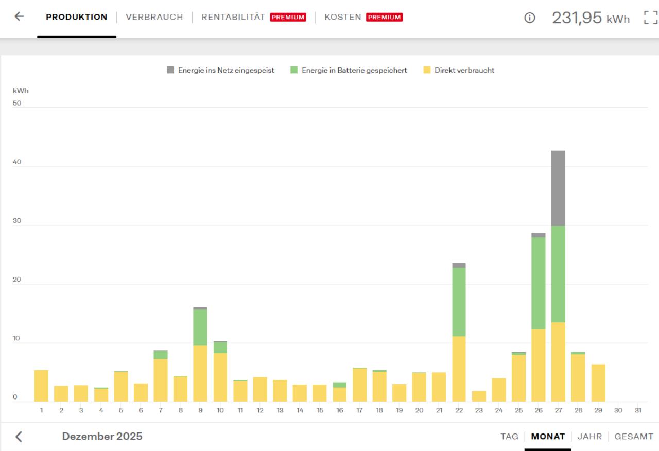Select the Monat time range
The image size is (659, 451).
548,437
